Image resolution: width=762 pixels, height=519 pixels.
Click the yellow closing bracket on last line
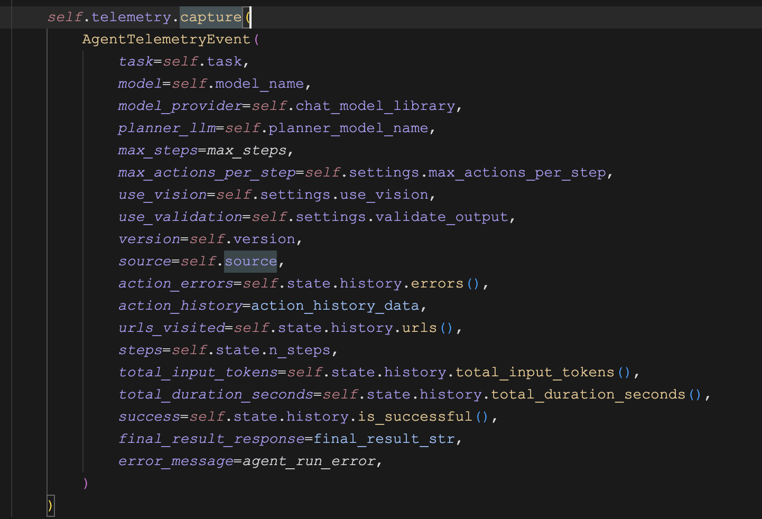50,506
